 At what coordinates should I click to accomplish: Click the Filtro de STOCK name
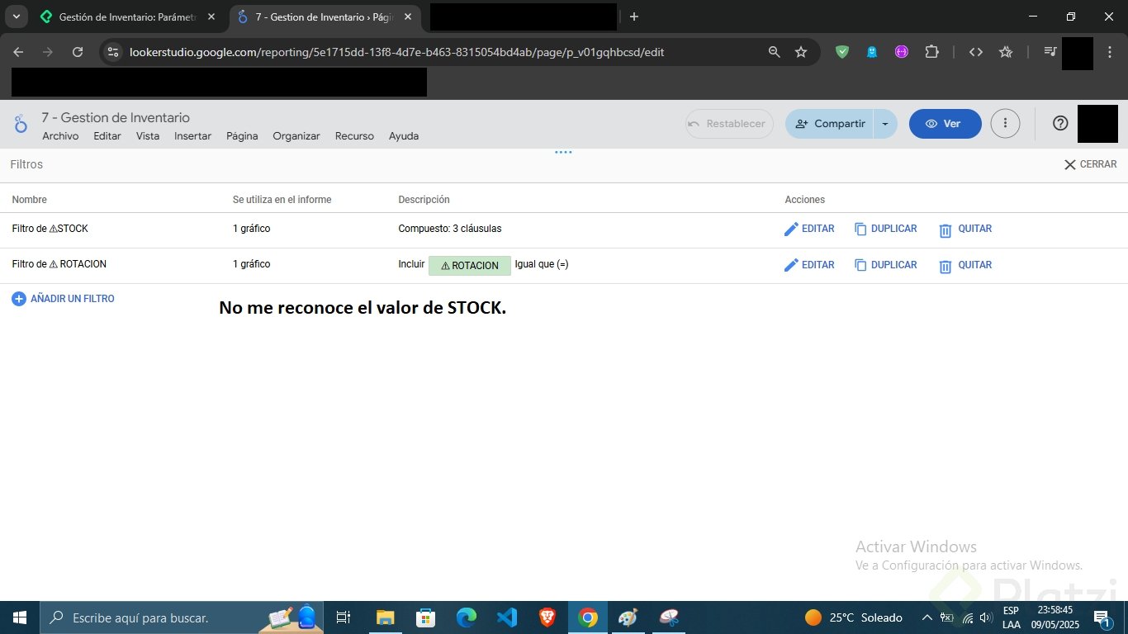click(50, 229)
